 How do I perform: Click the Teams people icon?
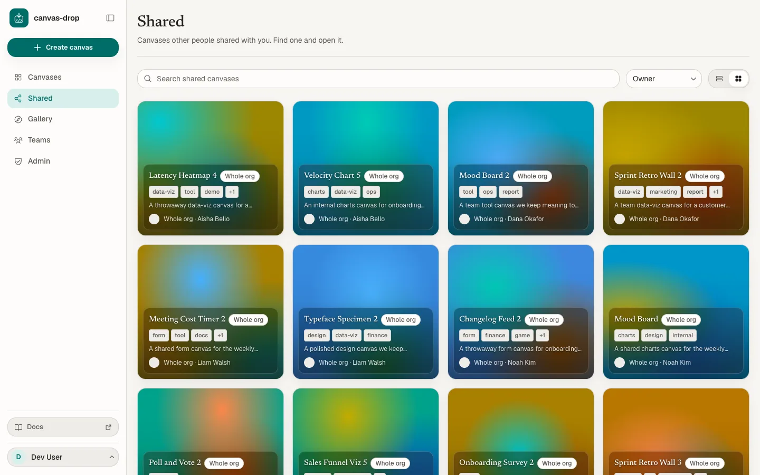[x=18, y=140]
